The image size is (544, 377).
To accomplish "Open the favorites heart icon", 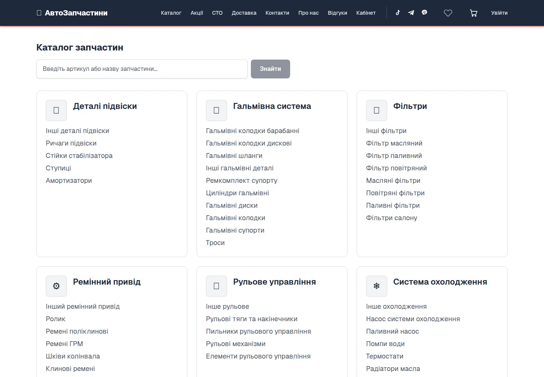I will coord(448,13).
